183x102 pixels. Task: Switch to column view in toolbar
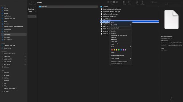point(114,2)
